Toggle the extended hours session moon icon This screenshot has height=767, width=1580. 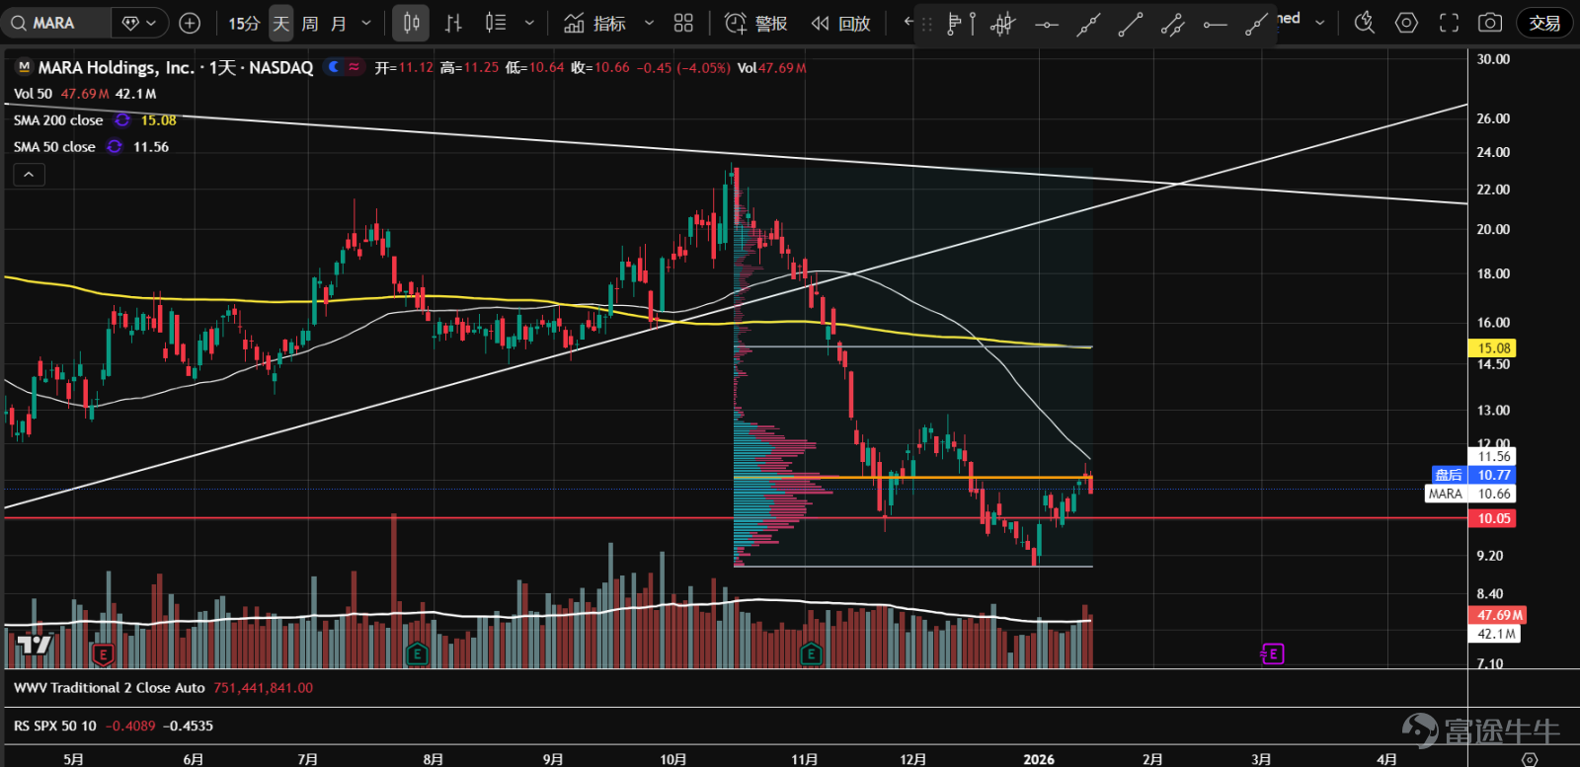point(334,67)
